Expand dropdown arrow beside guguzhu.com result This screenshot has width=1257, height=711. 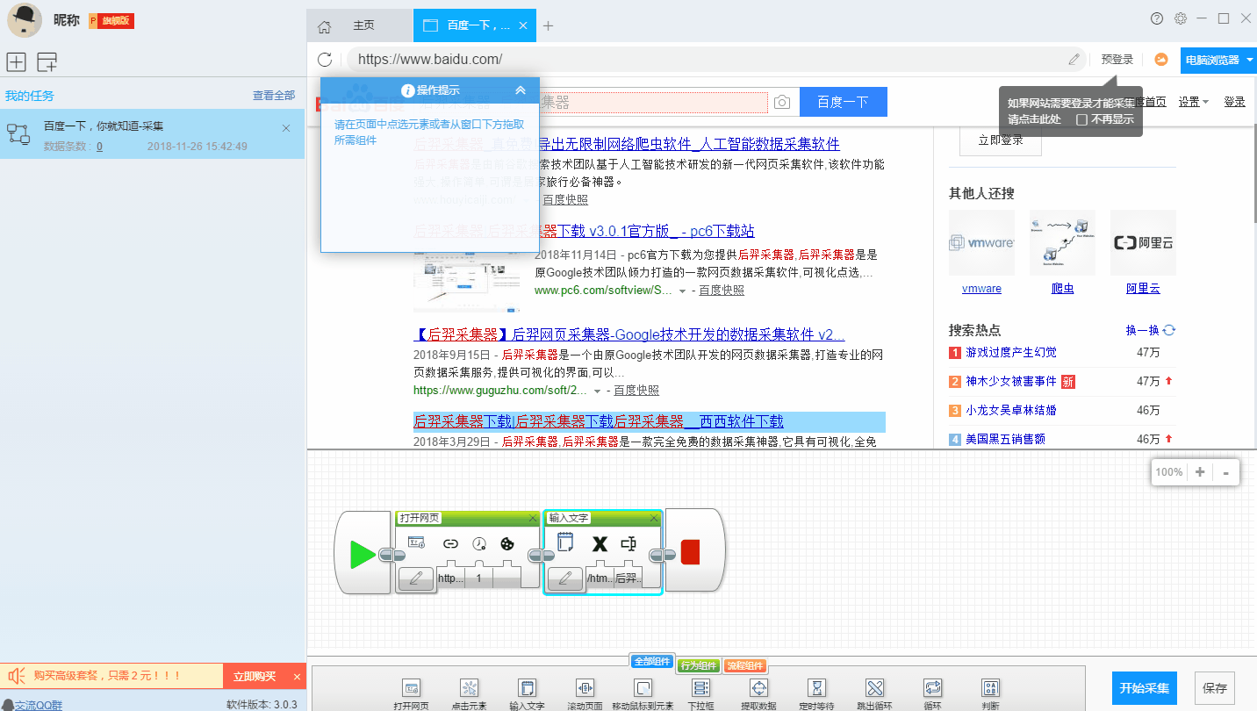click(598, 391)
